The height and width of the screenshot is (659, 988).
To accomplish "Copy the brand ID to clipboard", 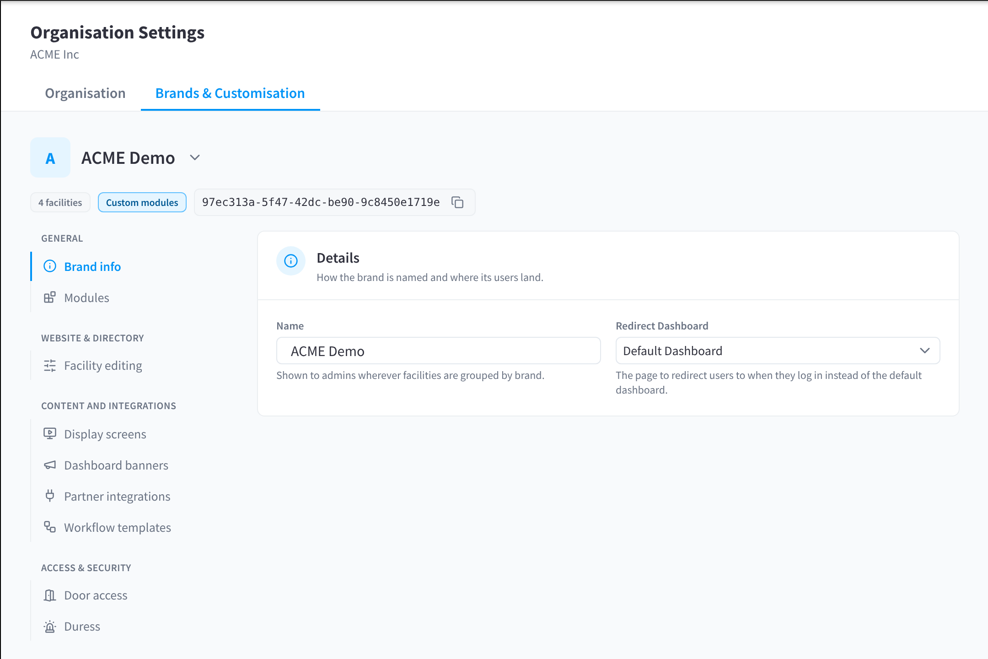I will pyautogui.click(x=457, y=202).
